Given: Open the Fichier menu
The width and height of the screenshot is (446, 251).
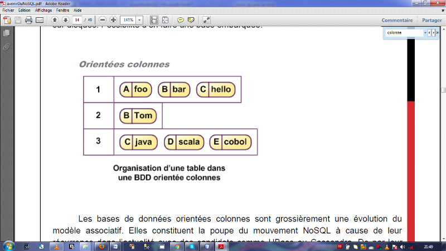Looking at the screenshot, I should coord(8,10).
